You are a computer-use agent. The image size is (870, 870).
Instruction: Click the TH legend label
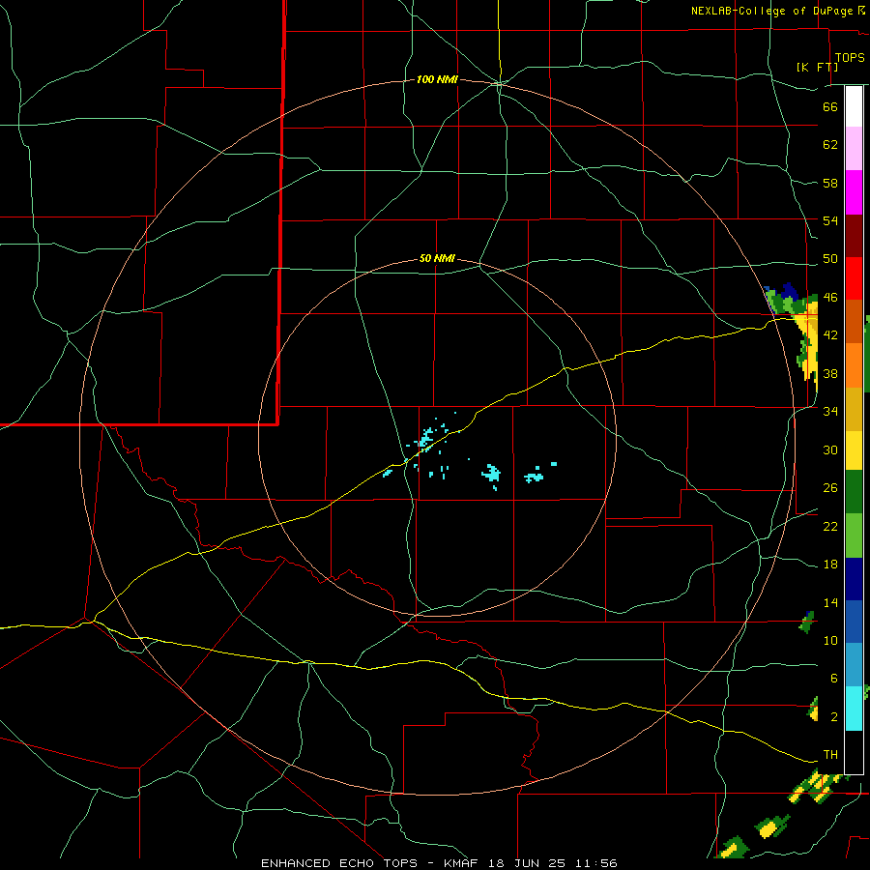coord(830,755)
